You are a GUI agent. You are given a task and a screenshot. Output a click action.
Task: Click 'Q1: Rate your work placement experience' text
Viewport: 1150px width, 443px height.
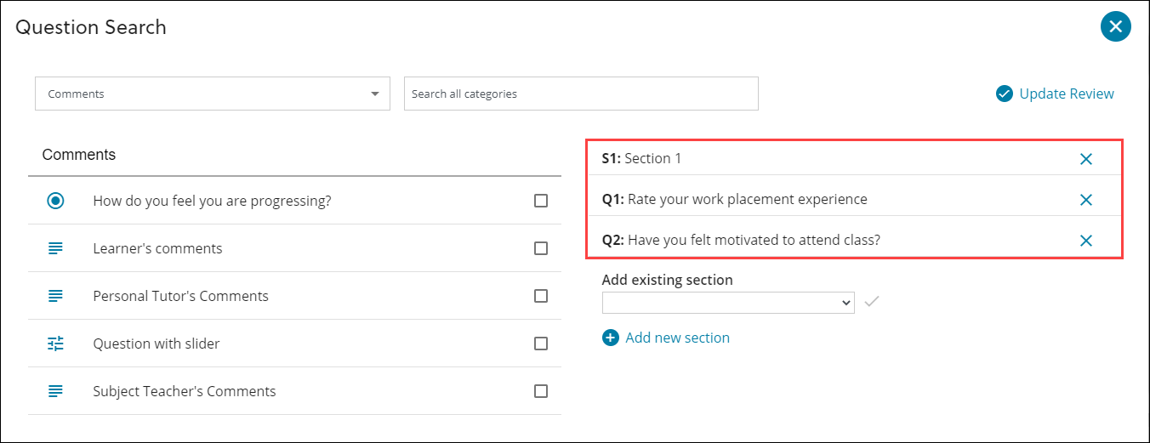pos(734,199)
